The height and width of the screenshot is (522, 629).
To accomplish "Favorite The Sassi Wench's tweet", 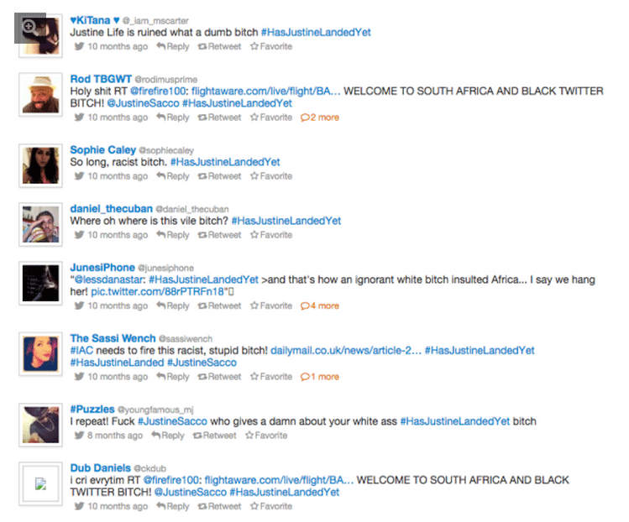I will [271, 377].
